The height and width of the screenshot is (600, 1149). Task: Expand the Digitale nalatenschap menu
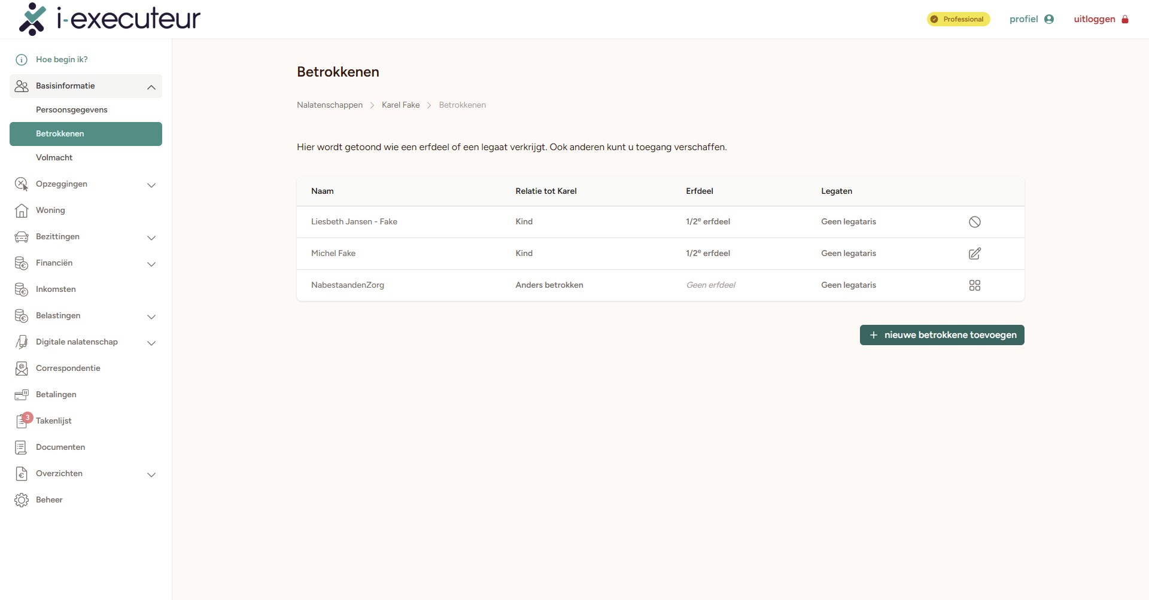click(x=151, y=343)
